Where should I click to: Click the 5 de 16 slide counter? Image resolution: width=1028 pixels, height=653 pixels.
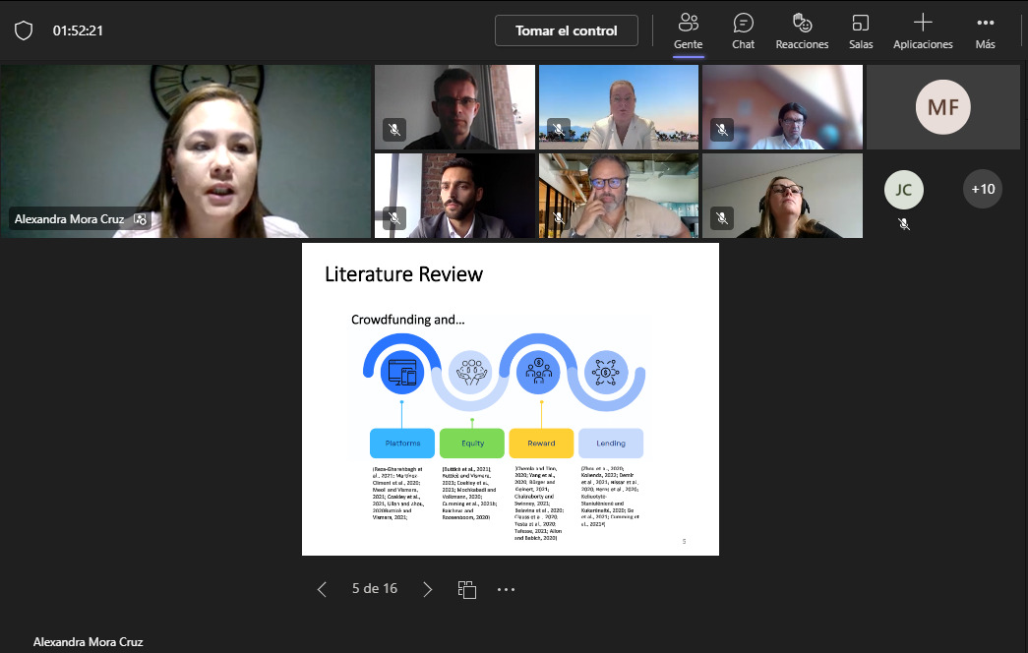[x=375, y=589]
